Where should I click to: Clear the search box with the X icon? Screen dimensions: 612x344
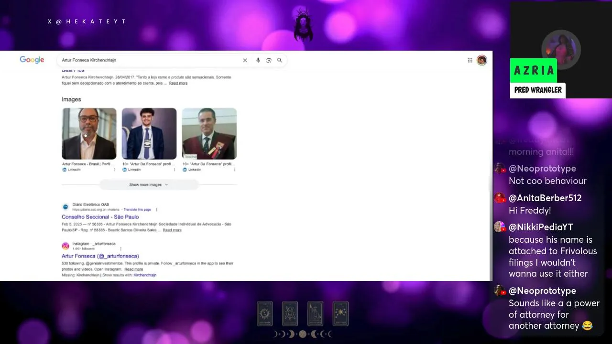[x=245, y=60]
